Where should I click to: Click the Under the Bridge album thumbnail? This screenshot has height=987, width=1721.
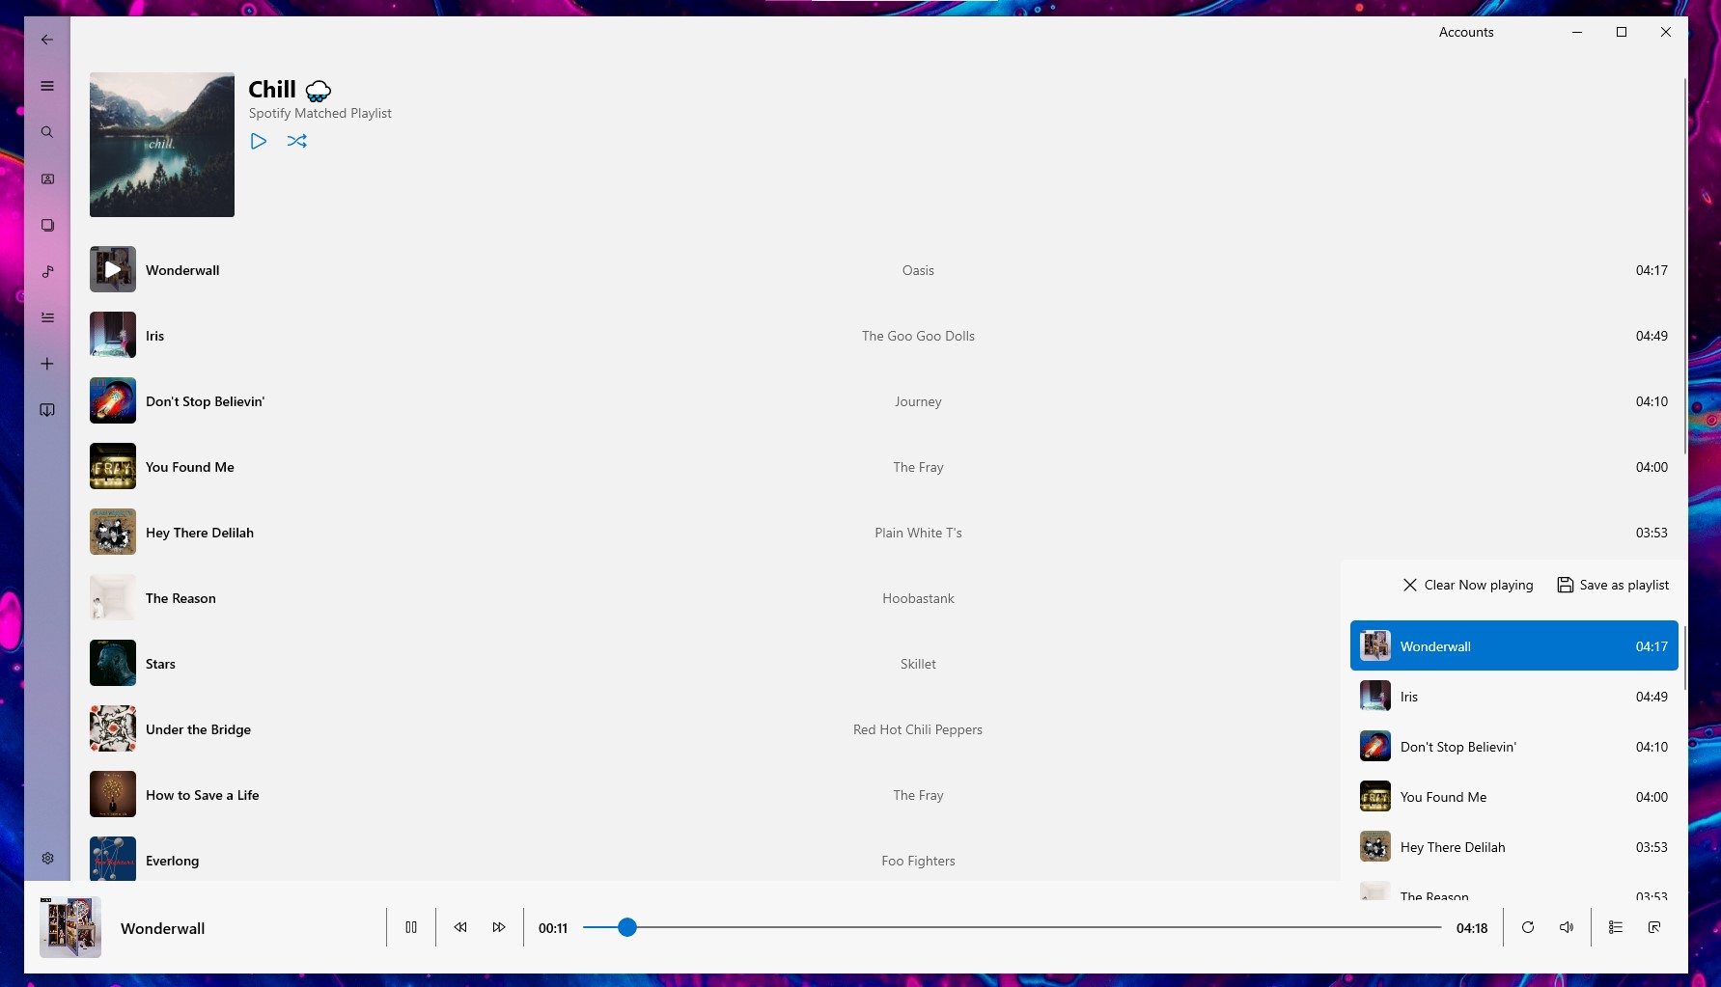coord(113,728)
